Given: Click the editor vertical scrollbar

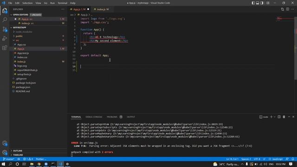Looking at the screenshot, I should pyautogui.click(x=296, y=48).
